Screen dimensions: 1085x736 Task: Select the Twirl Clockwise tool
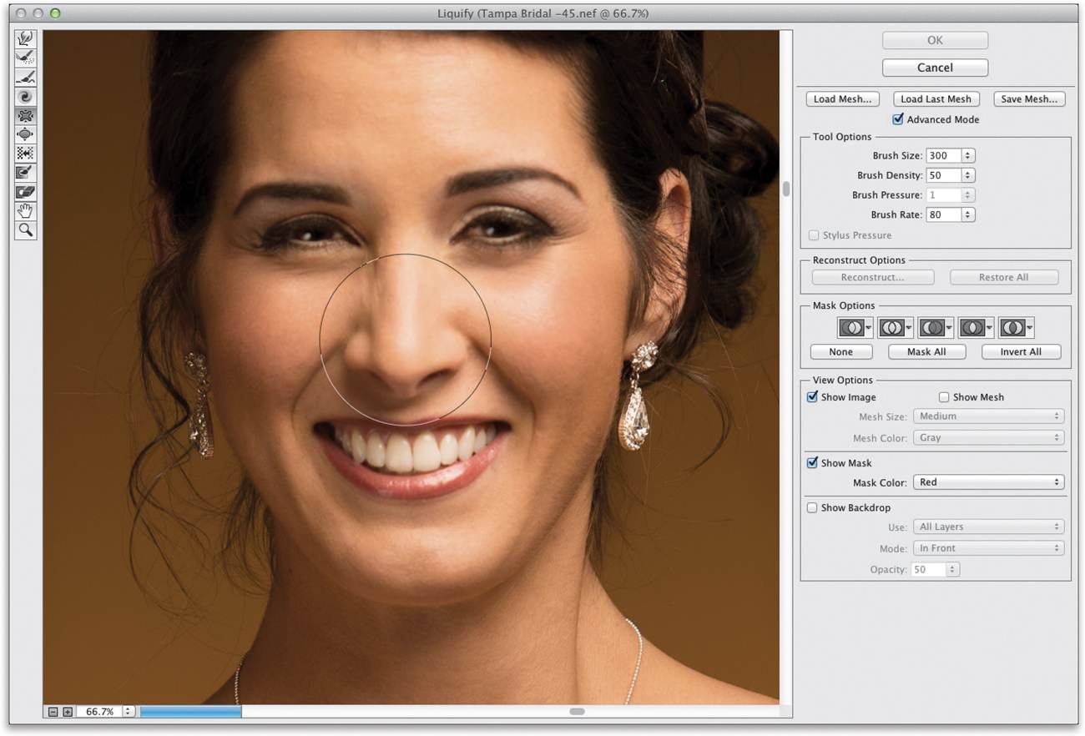pyautogui.click(x=26, y=96)
